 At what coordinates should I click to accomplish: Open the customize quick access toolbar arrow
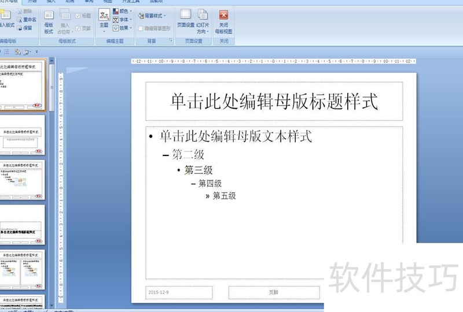tap(36, 51)
